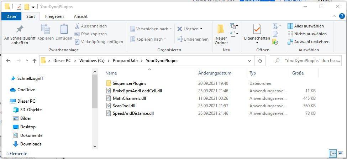Open Löschen dropdown arrow
Viewport: 347px width, 159px height.
click(201, 29)
